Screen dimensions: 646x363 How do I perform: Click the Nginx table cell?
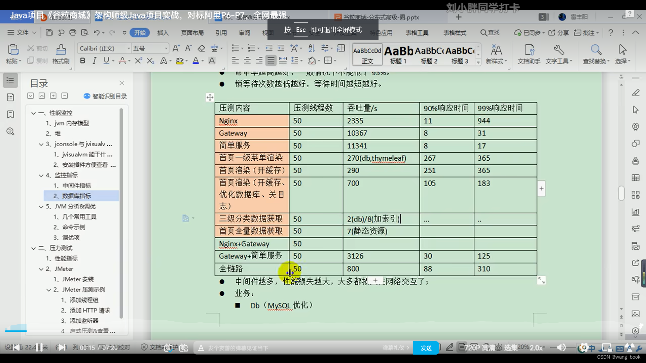coord(252,121)
